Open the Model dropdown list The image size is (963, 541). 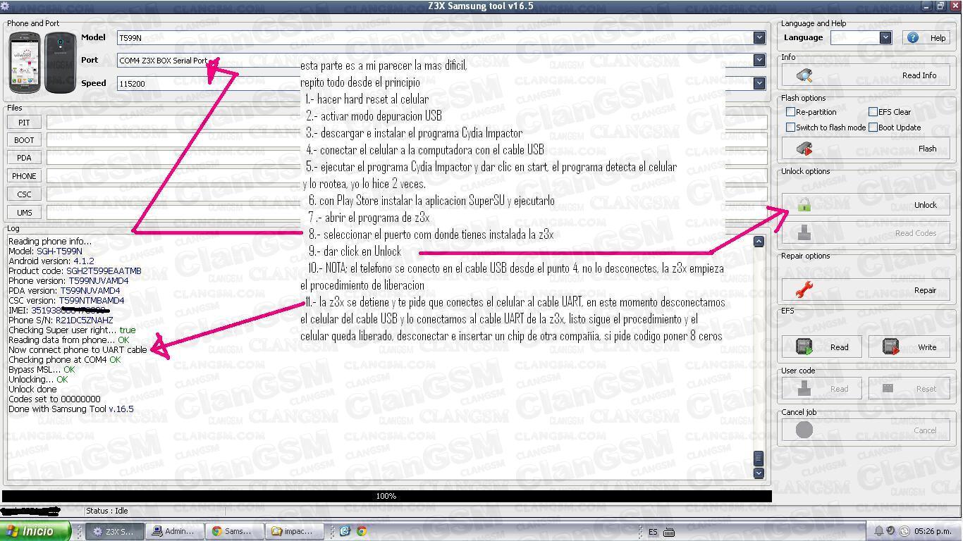[x=759, y=38]
